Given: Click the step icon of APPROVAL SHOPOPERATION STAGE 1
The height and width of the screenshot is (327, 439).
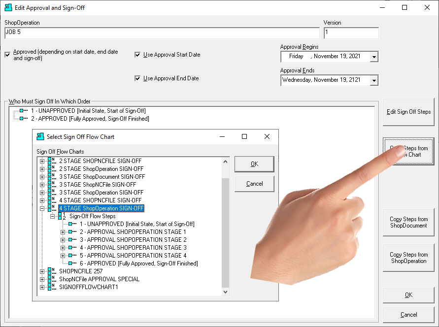Looking at the screenshot, I should click(x=72, y=231).
